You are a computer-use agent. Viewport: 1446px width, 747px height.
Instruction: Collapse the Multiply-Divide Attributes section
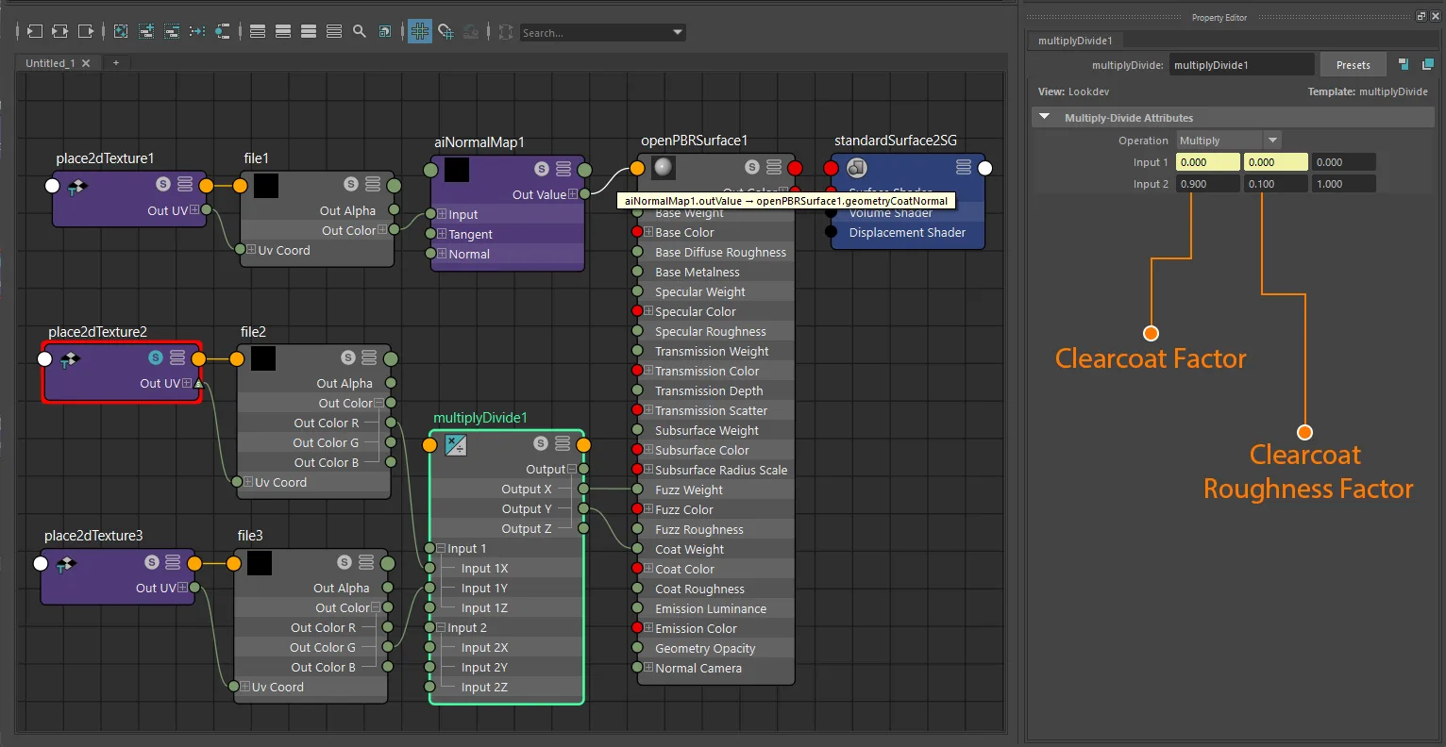click(x=1045, y=117)
